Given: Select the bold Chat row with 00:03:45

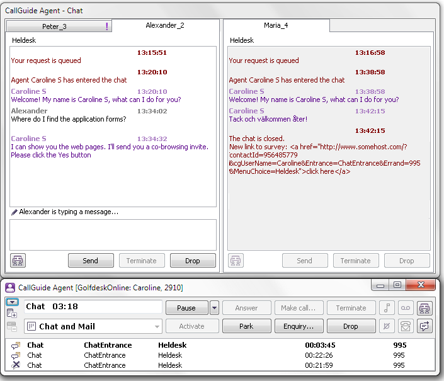Looking at the screenshot, I should click(220, 345).
